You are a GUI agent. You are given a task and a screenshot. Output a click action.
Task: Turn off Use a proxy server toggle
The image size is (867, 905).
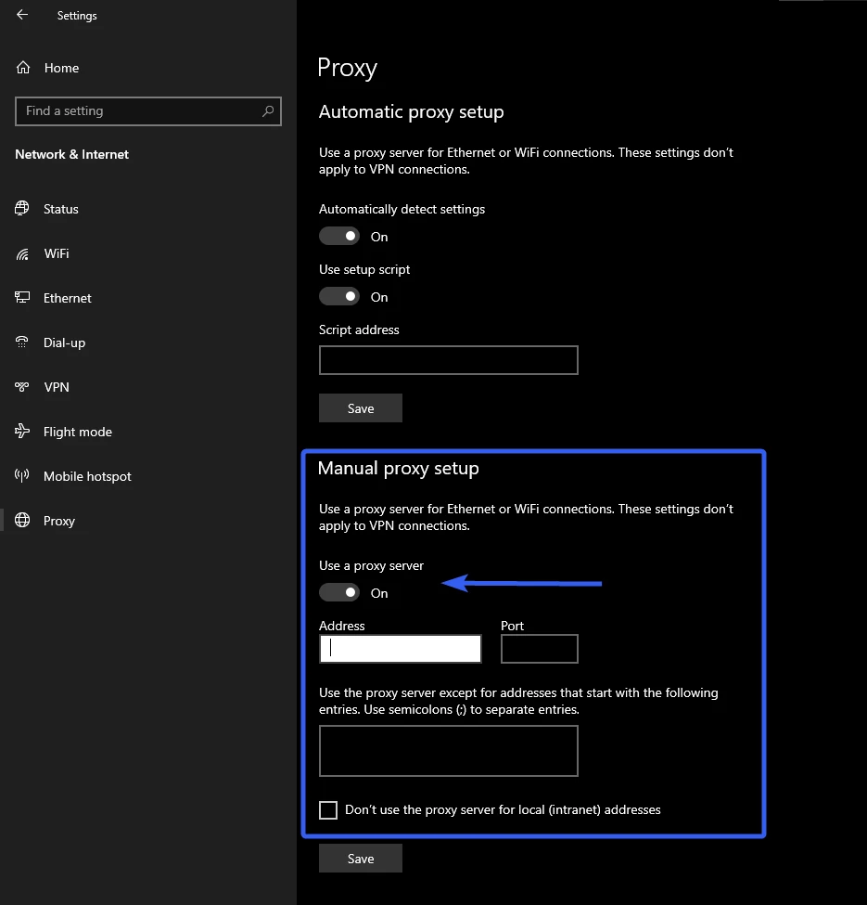(x=339, y=592)
